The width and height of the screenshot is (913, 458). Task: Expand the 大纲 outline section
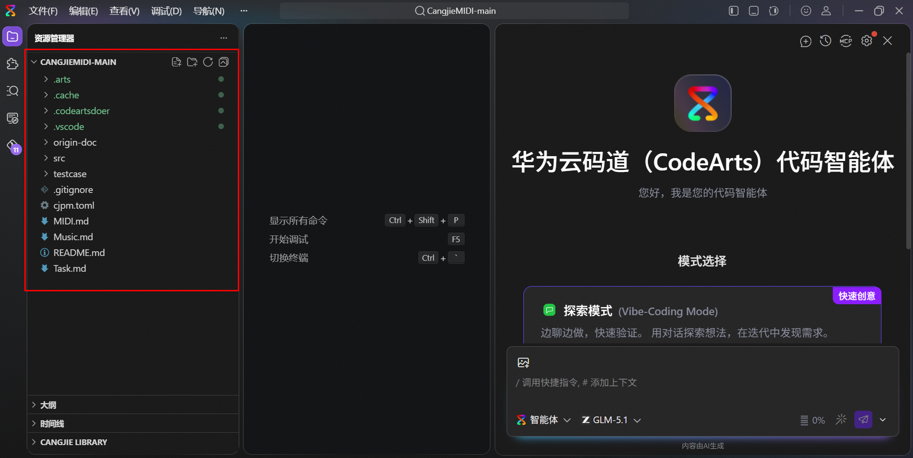point(133,405)
